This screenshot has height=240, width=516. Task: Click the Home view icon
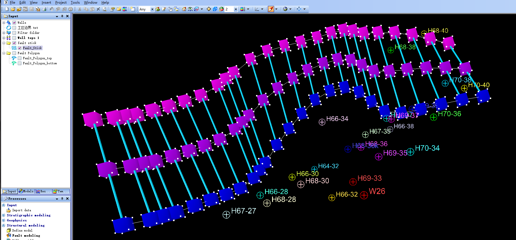click(x=184, y=9)
